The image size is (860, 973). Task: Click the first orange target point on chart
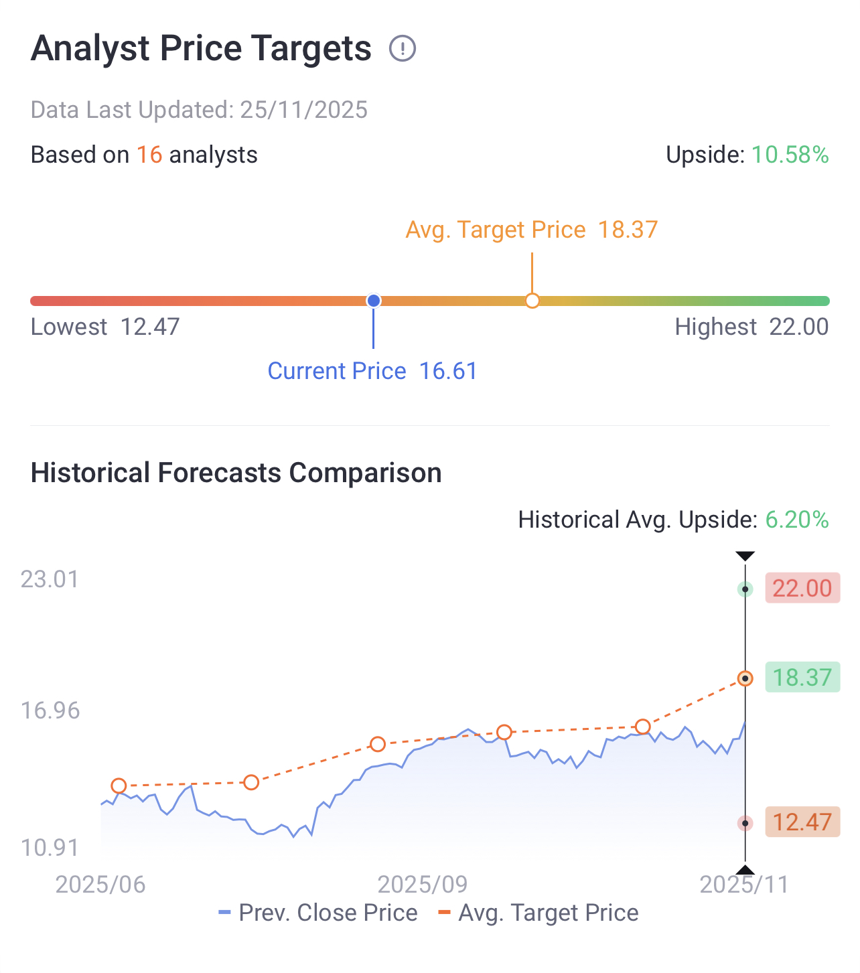pos(119,785)
